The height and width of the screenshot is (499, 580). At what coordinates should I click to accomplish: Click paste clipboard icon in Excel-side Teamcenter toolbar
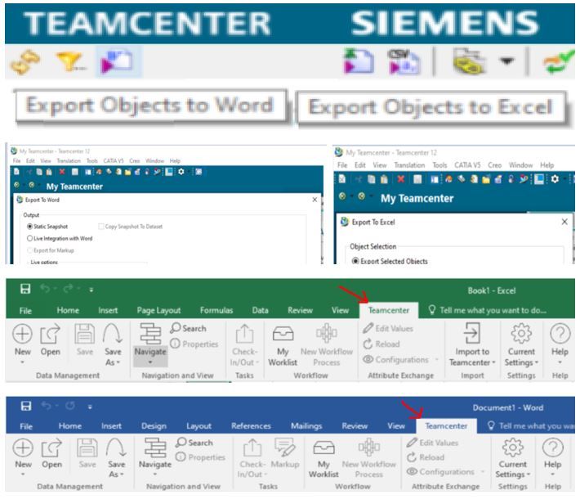(x=384, y=180)
